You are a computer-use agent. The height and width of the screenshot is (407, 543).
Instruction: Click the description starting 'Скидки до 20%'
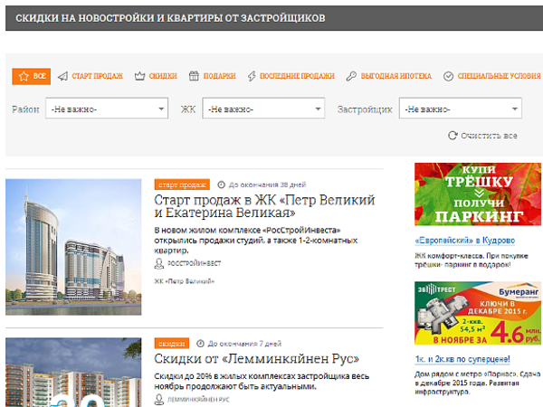point(262,381)
